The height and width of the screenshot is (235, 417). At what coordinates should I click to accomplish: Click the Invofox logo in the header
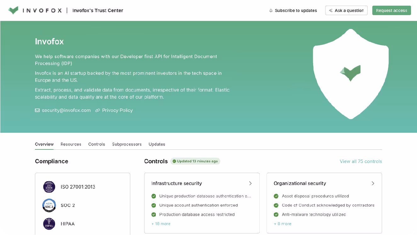[x=35, y=10]
